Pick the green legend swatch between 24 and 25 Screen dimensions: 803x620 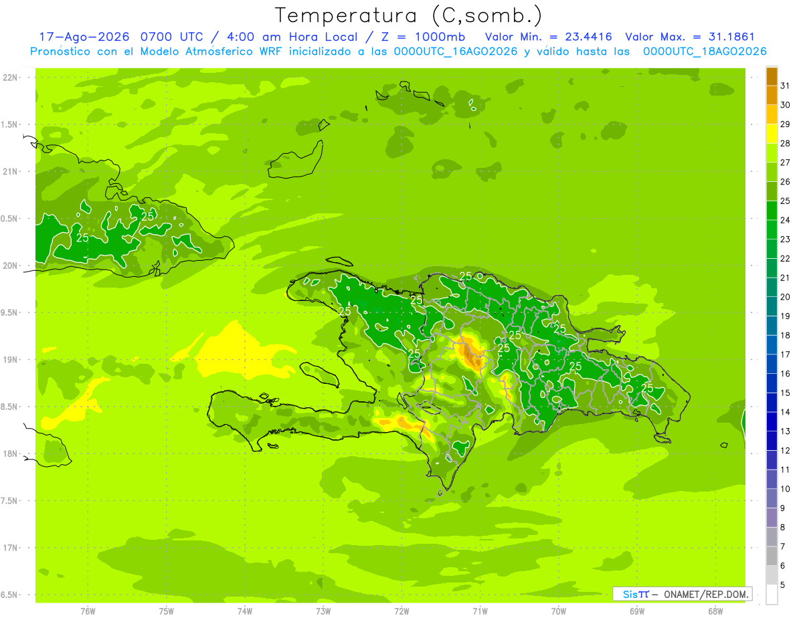click(772, 210)
